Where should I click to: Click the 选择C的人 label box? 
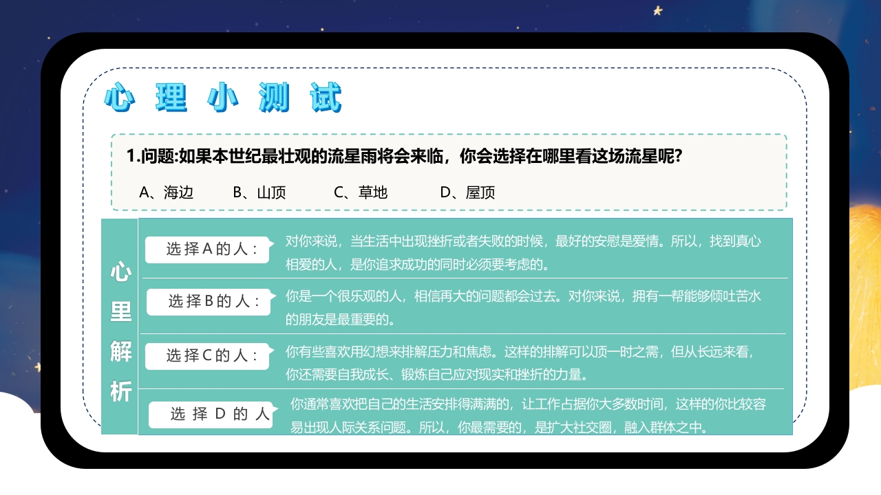pyautogui.click(x=207, y=355)
